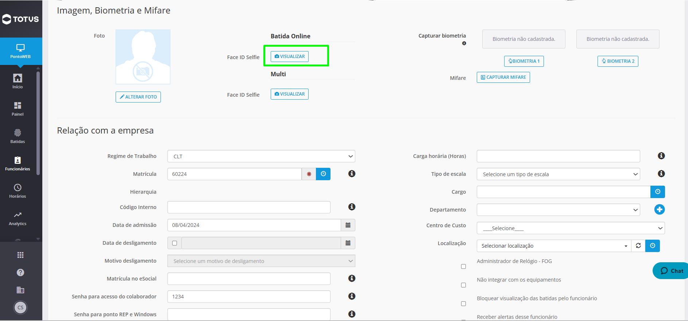688x321 pixels.
Task: Click VISUALIZAR under Multi
Action: tap(290, 94)
